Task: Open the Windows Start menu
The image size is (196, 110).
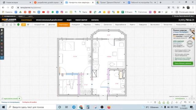Action: (x=3, y=107)
